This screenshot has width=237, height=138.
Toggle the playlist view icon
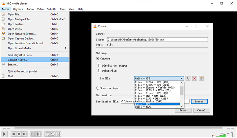coord(47,134)
